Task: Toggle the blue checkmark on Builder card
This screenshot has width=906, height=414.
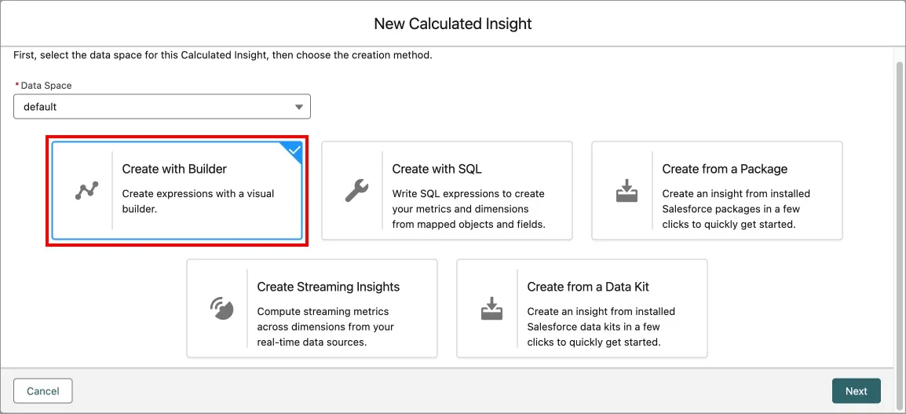Action: click(294, 149)
